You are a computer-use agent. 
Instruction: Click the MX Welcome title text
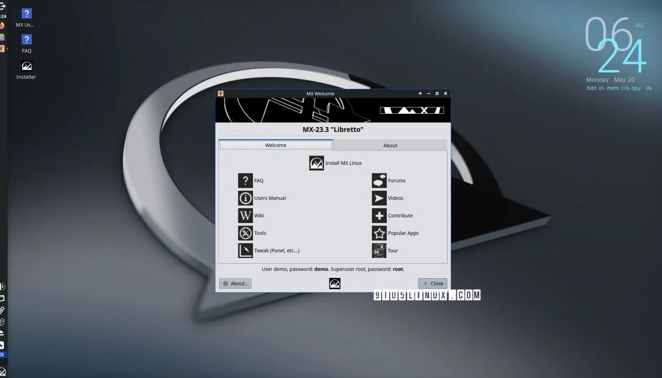coord(320,94)
